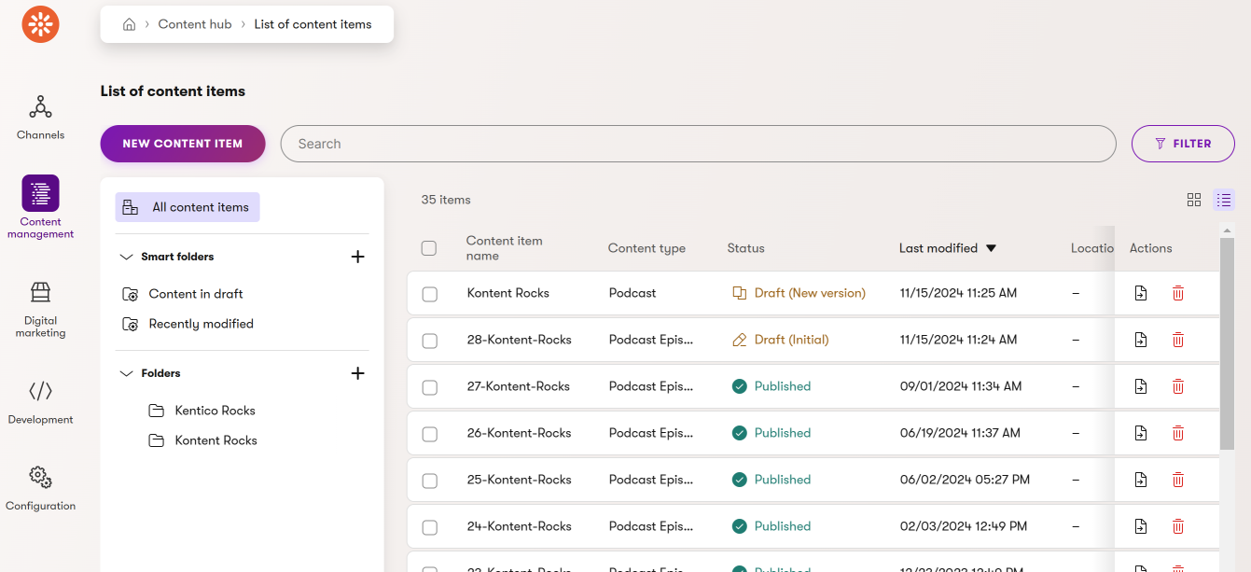Check the 27-Kontent-Rocks row
Screen dimensions: 1251x572
(x=430, y=387)
